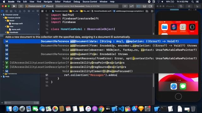Open Notification Center menu bar icon

pyautogui.click(x=197, y=2)
